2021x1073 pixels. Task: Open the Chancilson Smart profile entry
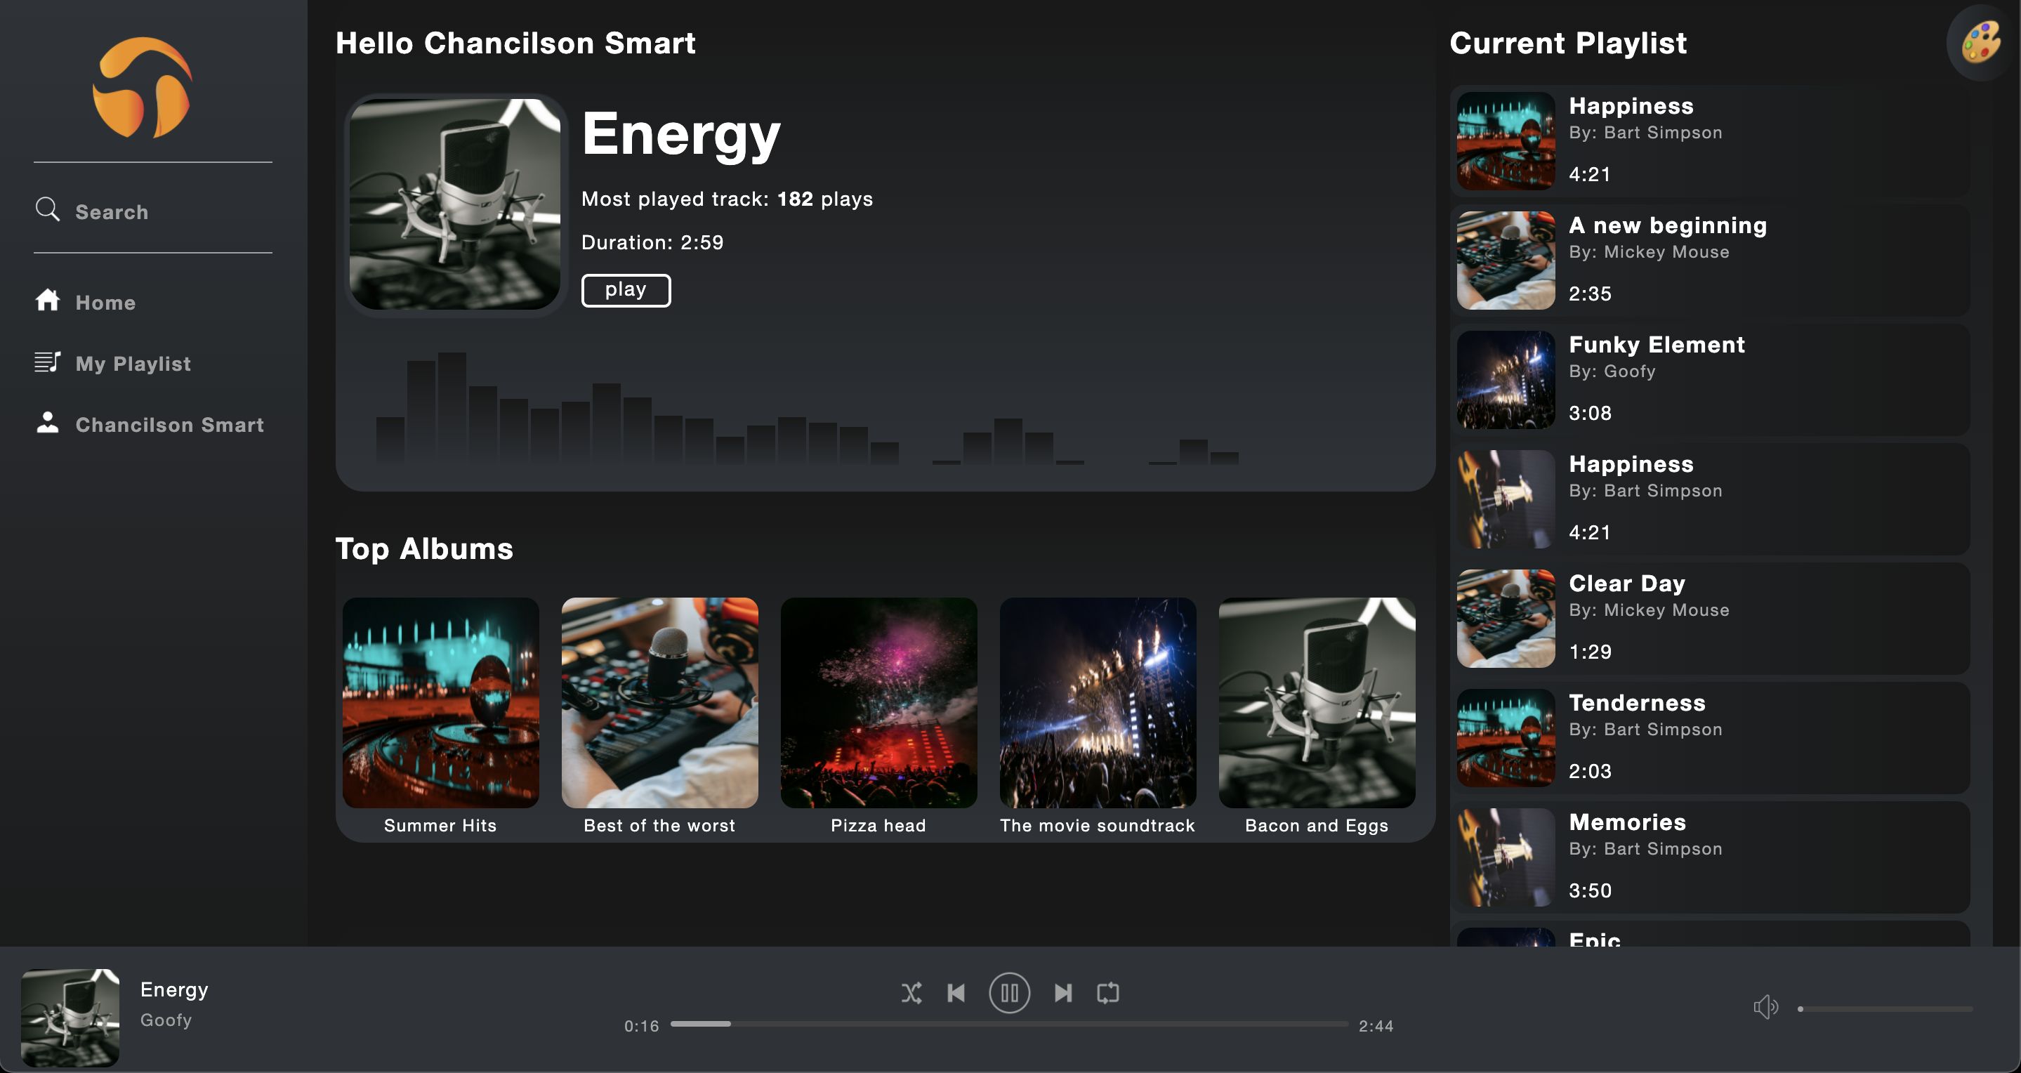tap(169, 424)
